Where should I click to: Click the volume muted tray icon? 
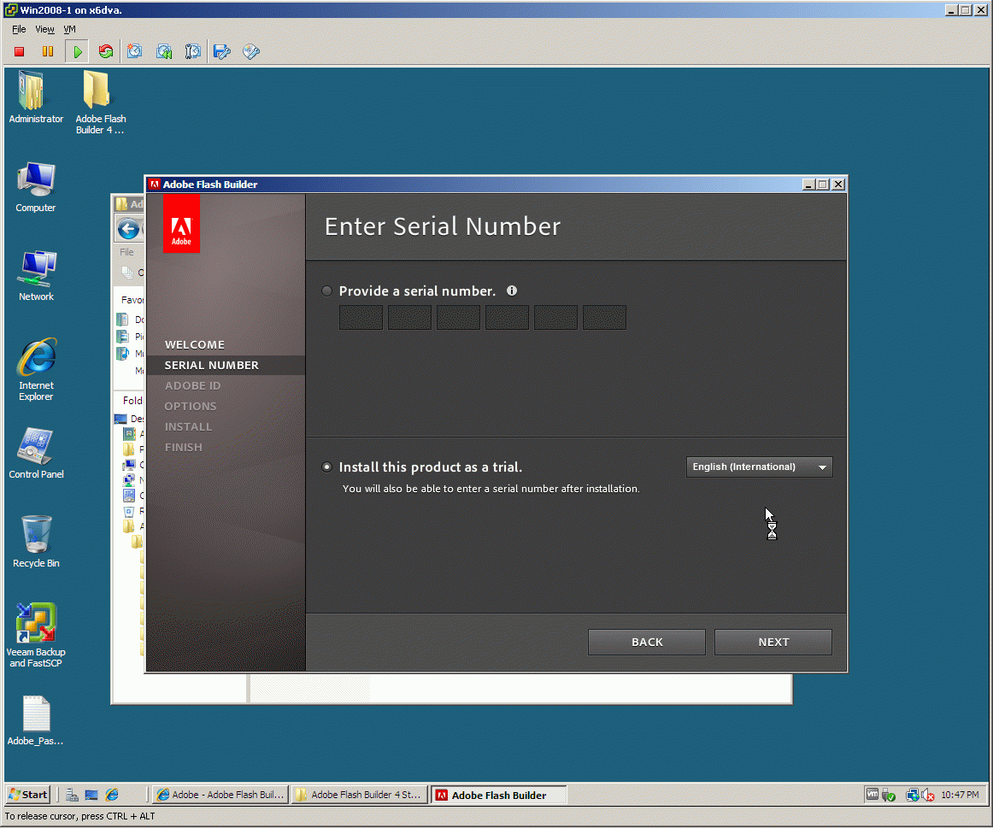(x=928, y=795)
